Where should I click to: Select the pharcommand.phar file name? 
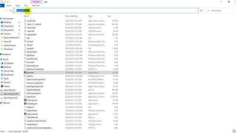[35, 69]
